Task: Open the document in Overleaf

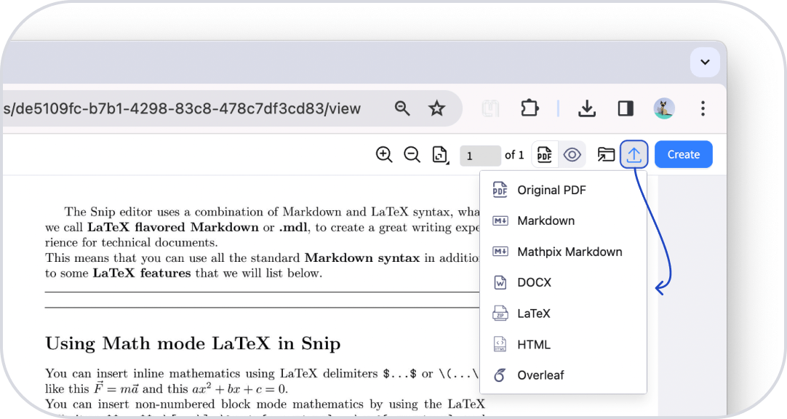Action: pyautogui.click(x=540, y=375)
